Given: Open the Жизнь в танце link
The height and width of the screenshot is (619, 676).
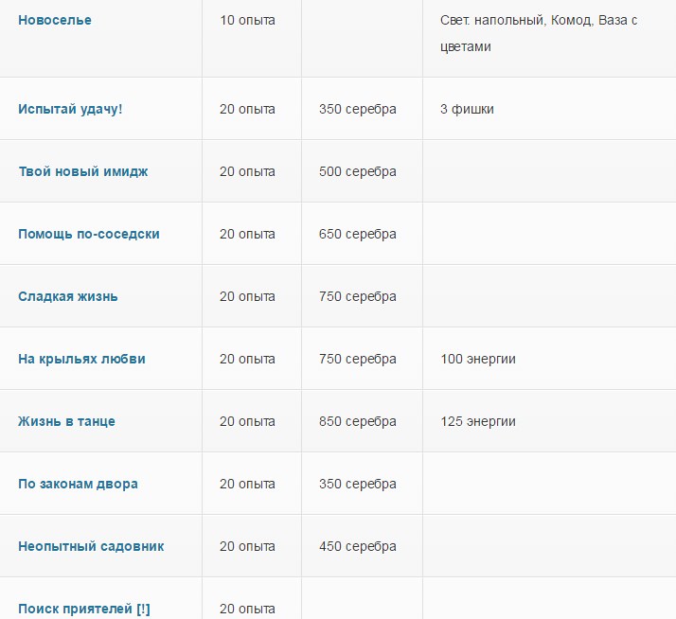Looking at the screenshot, I should (x=66, y=421).
